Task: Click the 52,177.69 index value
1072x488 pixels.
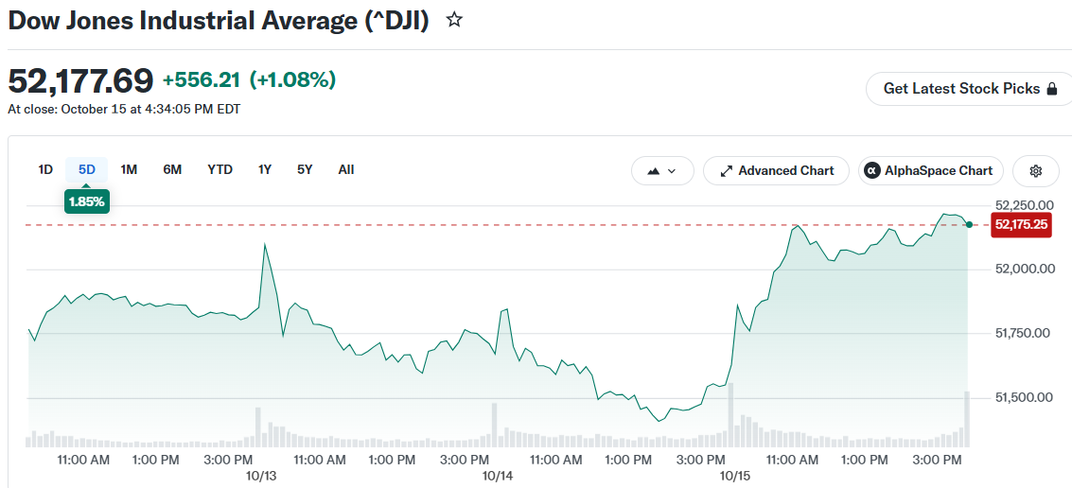Action: 80,81
